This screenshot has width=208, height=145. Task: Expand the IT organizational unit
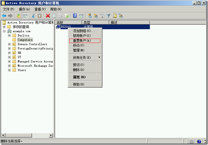click(x=9, y=57)
